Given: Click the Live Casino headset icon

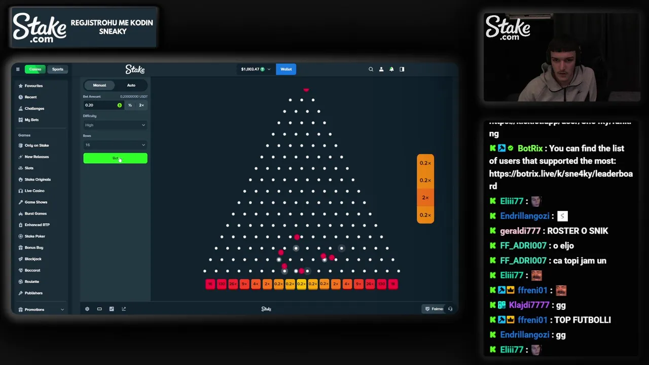Looking at the screenshot, I should click(x=20, y=191).
